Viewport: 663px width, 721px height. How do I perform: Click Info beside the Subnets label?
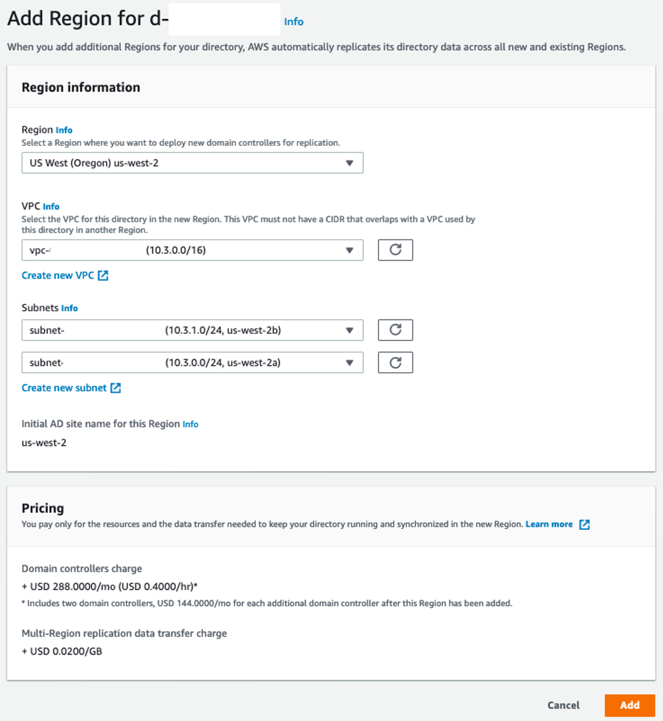click(70, 308)
